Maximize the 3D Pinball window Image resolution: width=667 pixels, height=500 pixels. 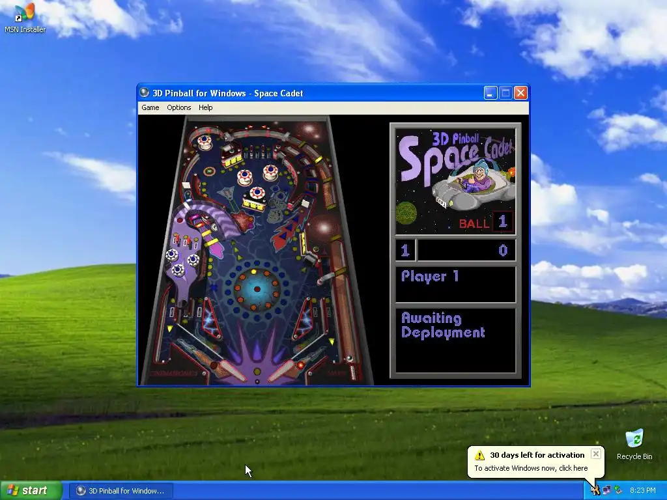(505, 92)
